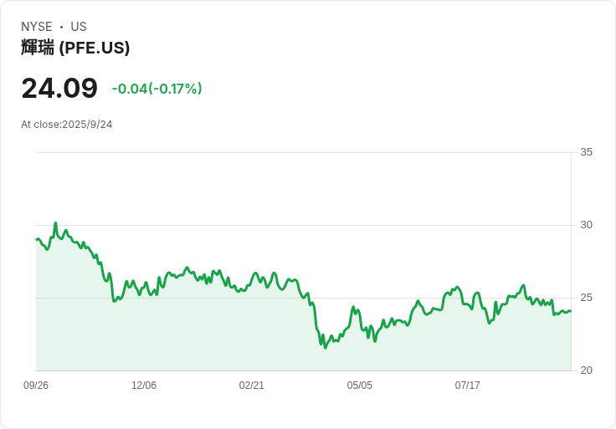Click the NYSE exchange label

37,27
